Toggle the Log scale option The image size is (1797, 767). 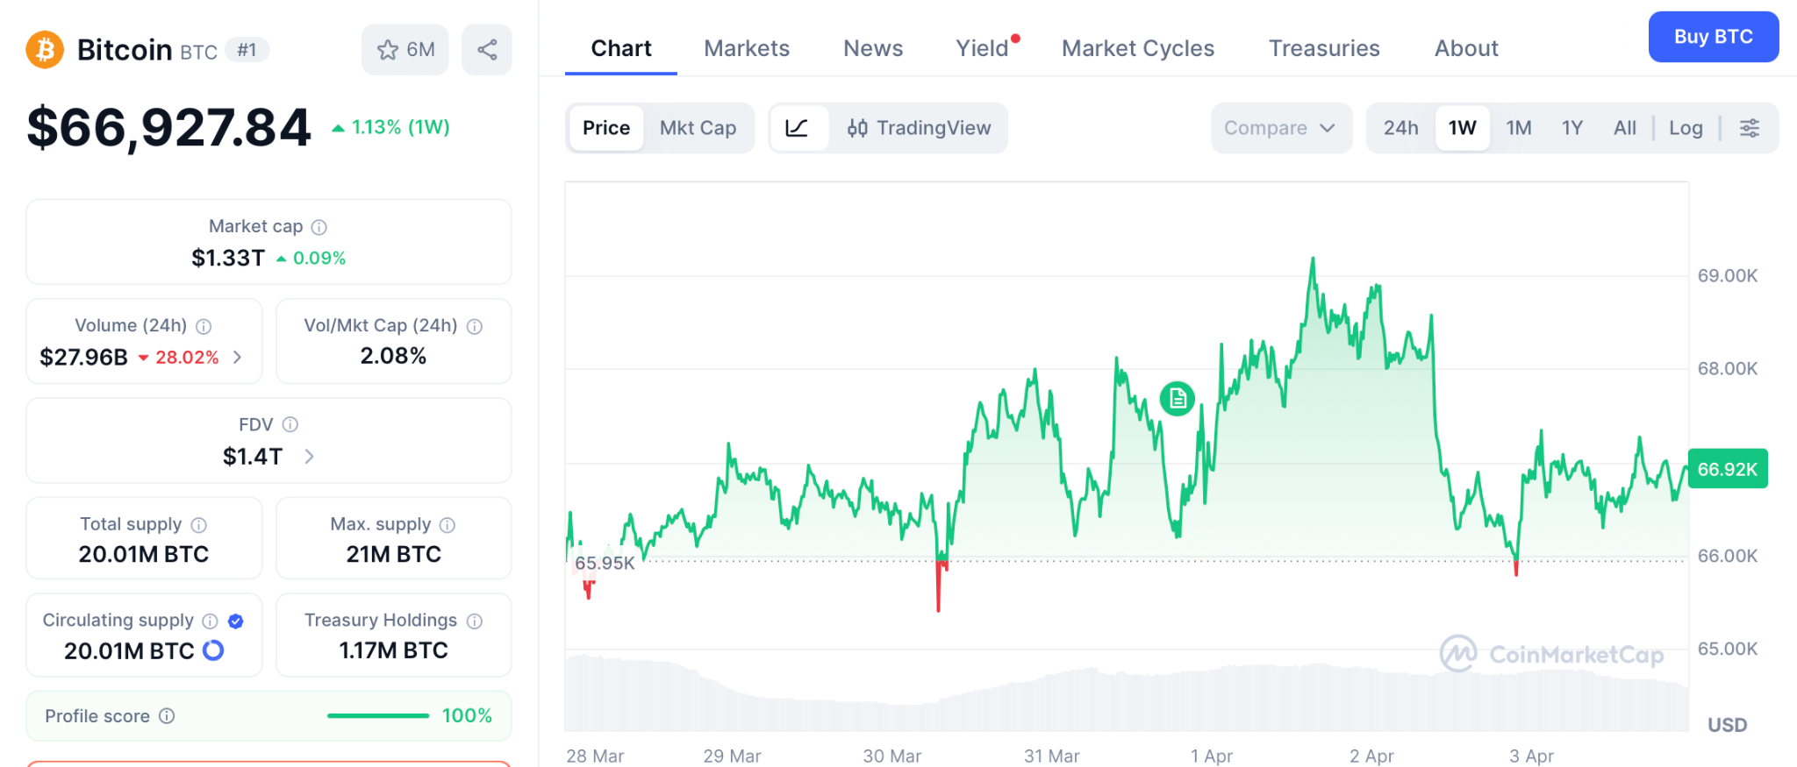coord(1685,128)
